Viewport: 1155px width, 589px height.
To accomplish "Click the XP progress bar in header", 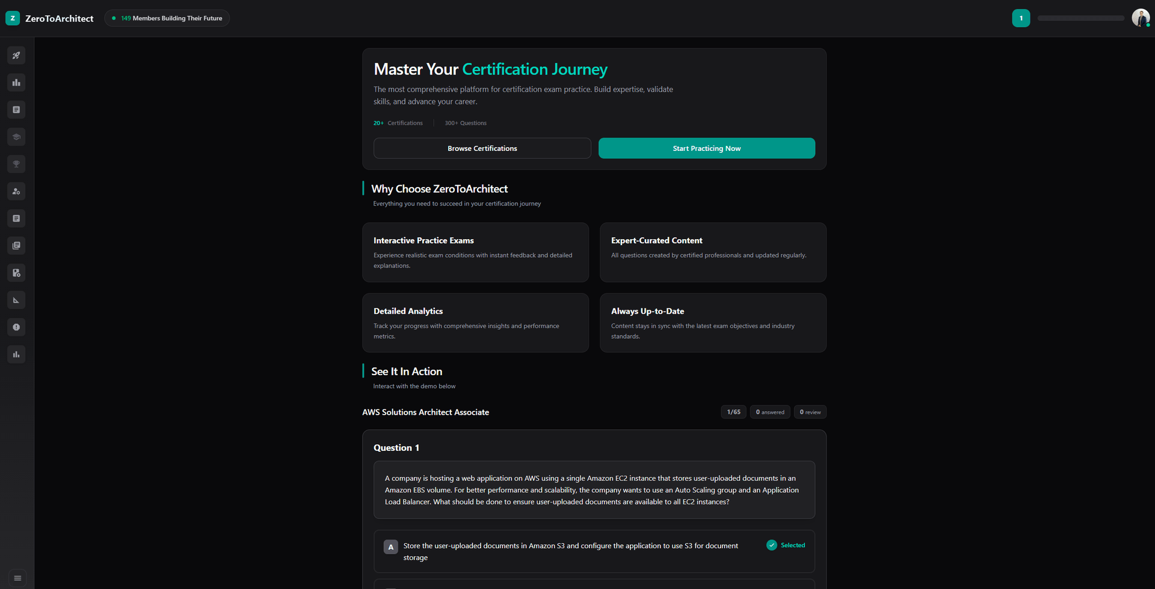I will [1080, 18].
